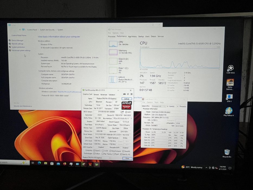
Task: Toggle the Ray Tracing checkbox
Action: point(103,154)
